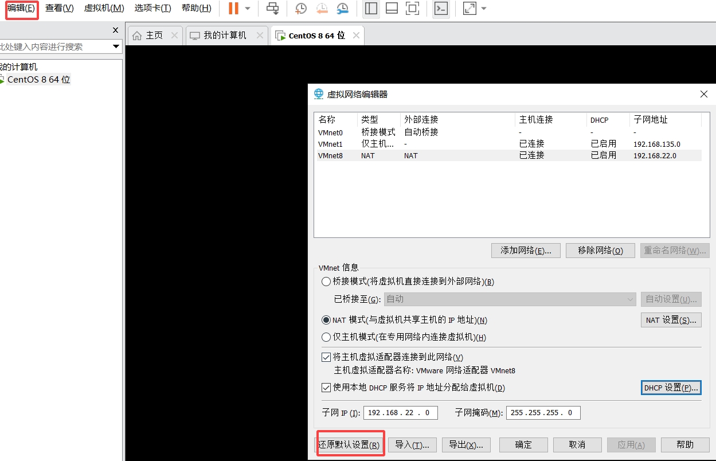Select the 仅主机模式 radio button
The width and height of the screenshot is (716, 461).
326,337
